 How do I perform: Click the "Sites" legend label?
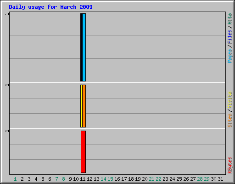229,121
